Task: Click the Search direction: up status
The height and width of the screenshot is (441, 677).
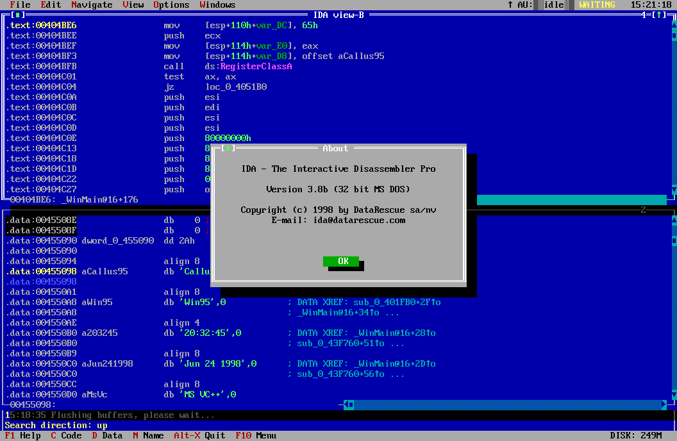Action: (56, 426)
